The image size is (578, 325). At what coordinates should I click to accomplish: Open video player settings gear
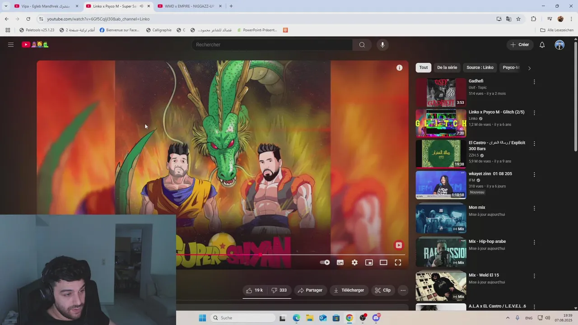[354, 262]
